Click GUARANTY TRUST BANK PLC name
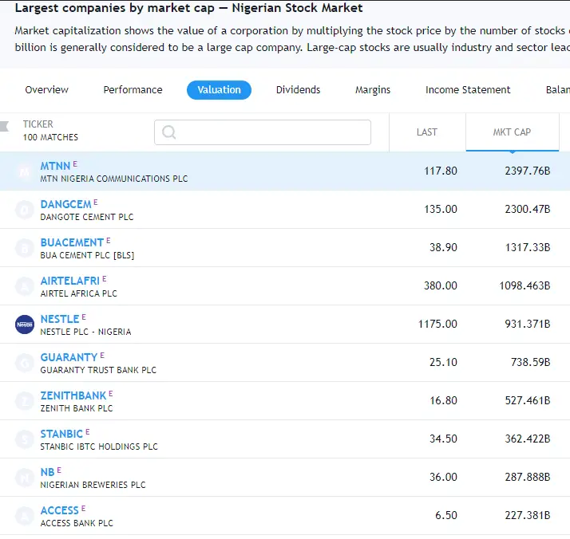This screenshot has width=570, height=539. click(98, 370)
